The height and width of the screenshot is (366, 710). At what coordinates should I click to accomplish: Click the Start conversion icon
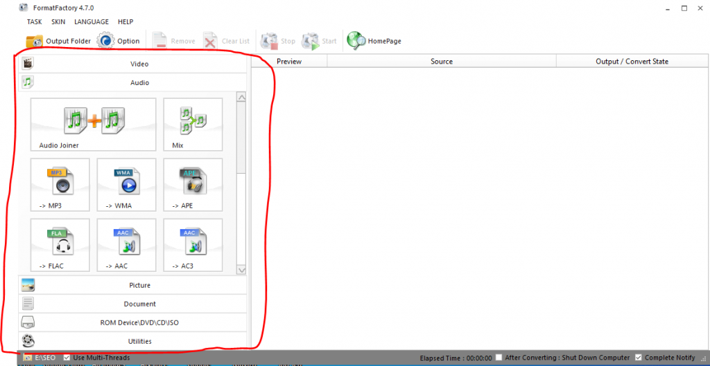click(x=311, y=41)
